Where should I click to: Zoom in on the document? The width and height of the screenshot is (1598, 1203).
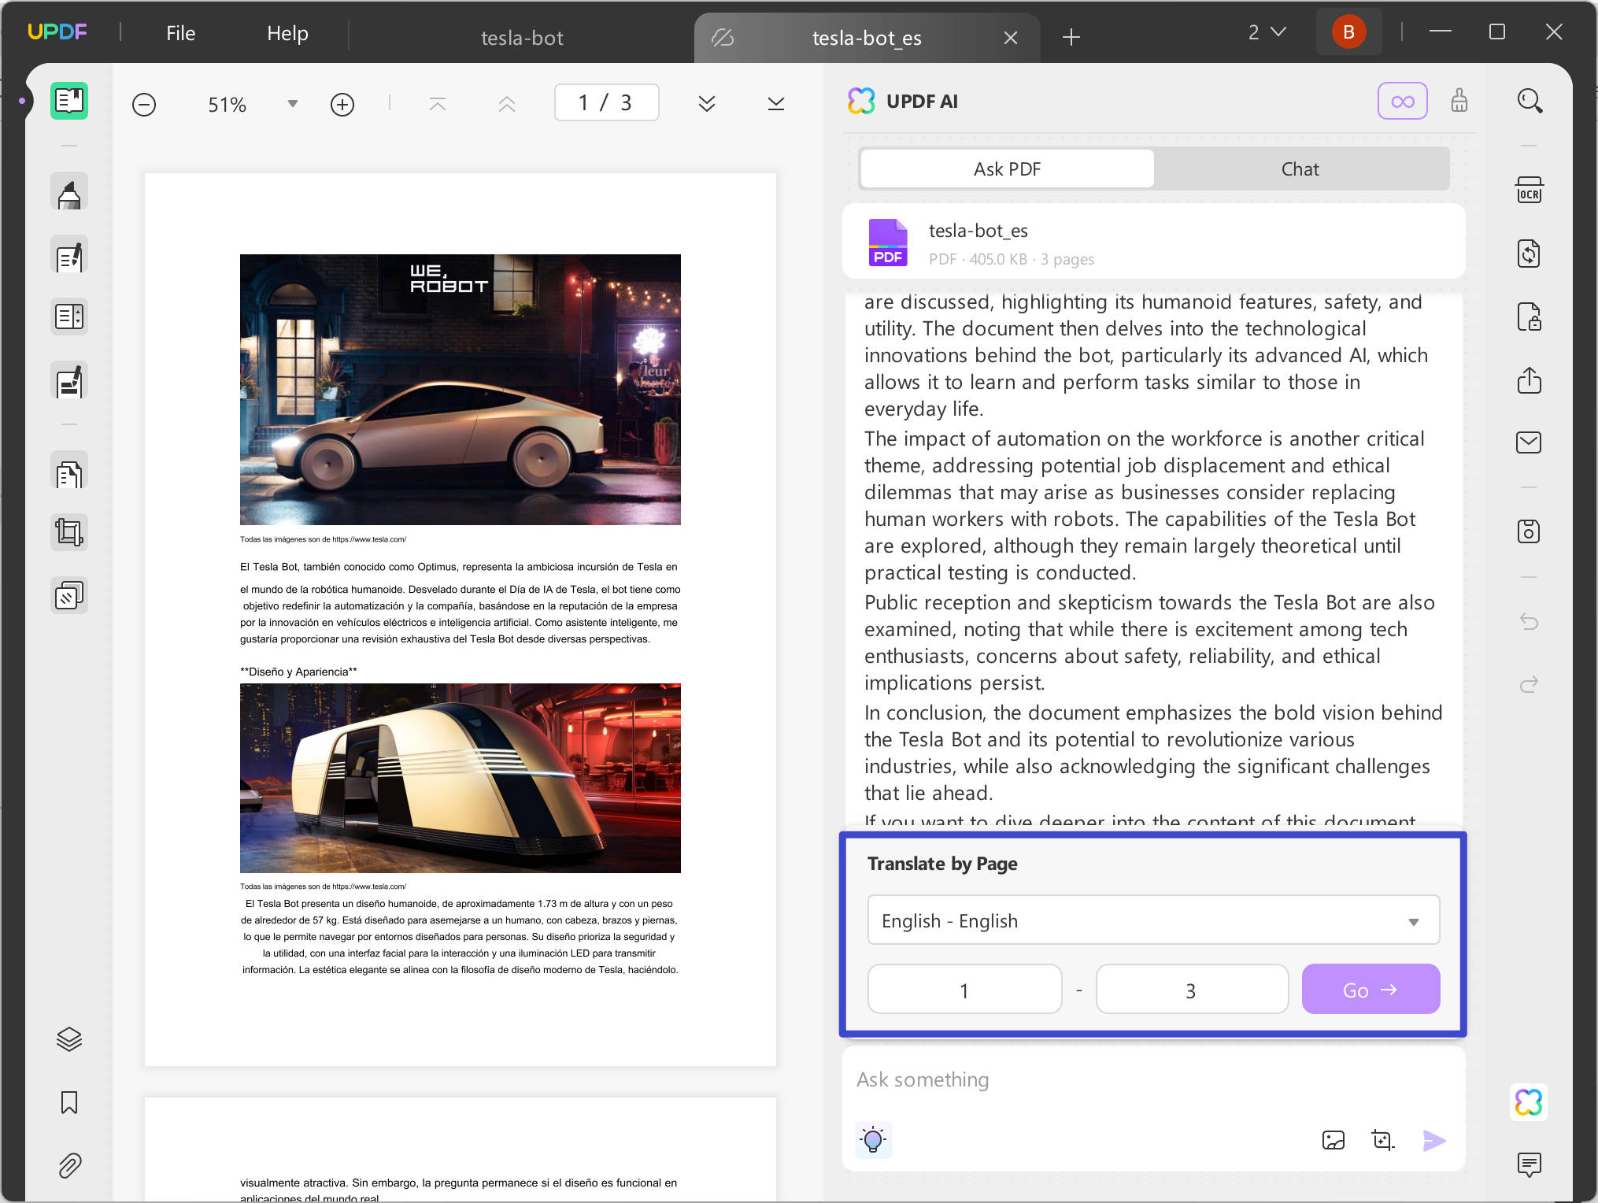click(342, 103)
